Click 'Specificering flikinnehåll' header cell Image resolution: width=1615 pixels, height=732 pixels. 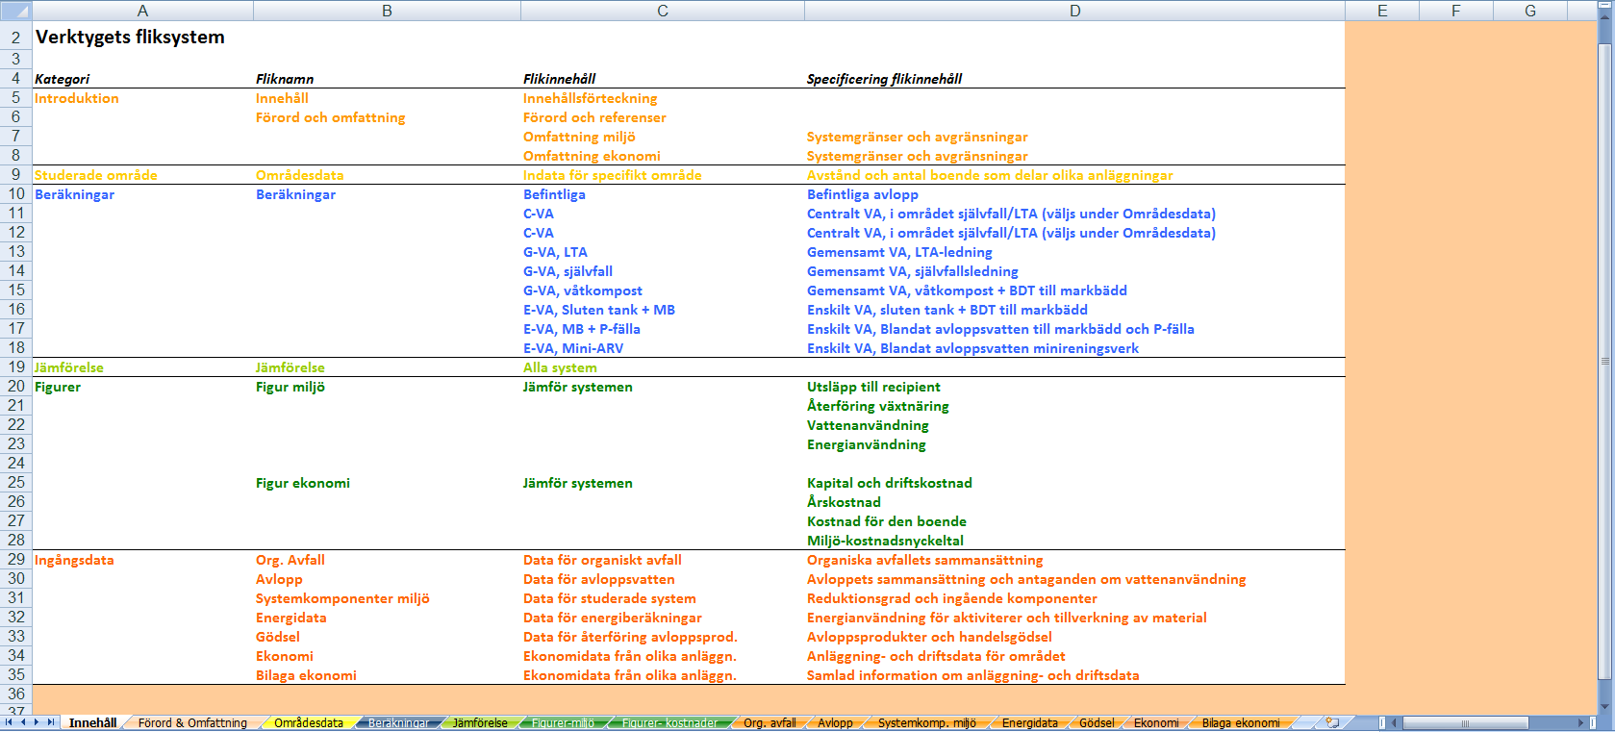[x=884, y=79]
